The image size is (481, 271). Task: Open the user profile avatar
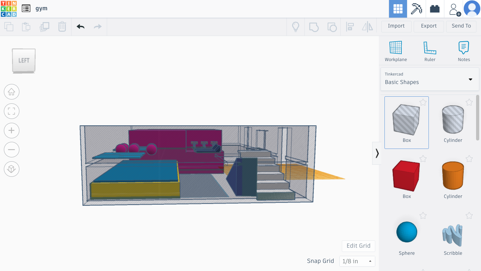[472, 9]
